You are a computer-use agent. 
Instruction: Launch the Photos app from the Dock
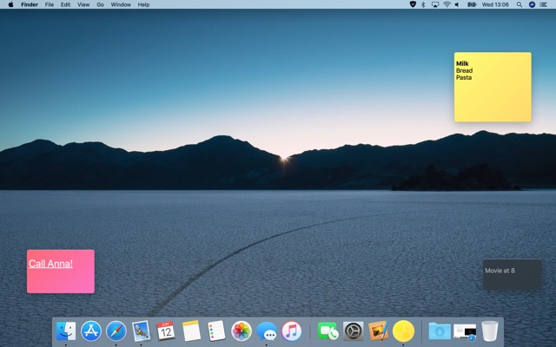point(242,331)
